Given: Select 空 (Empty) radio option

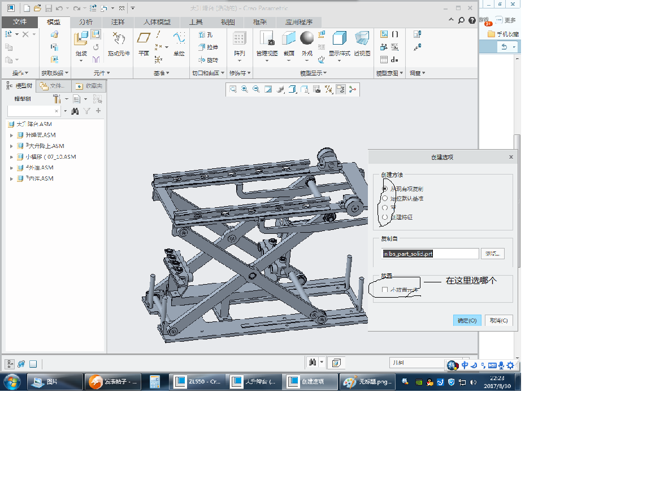Looking at the screenshot, I should click(x=385, y=207).
